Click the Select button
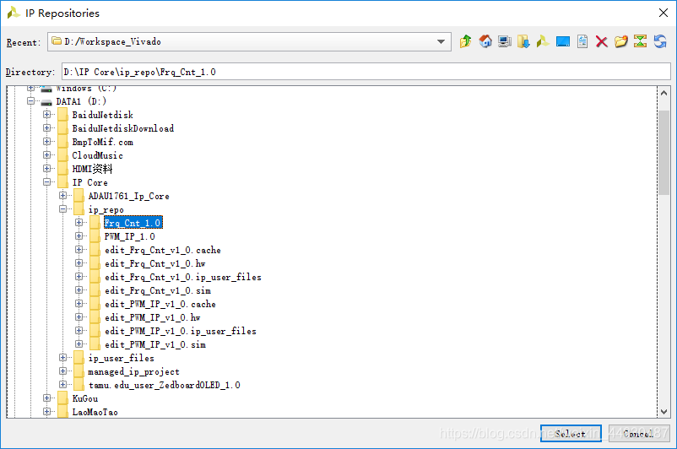Image resolution: width=677 pixels, height=449 pixels. tap(571, 434)
